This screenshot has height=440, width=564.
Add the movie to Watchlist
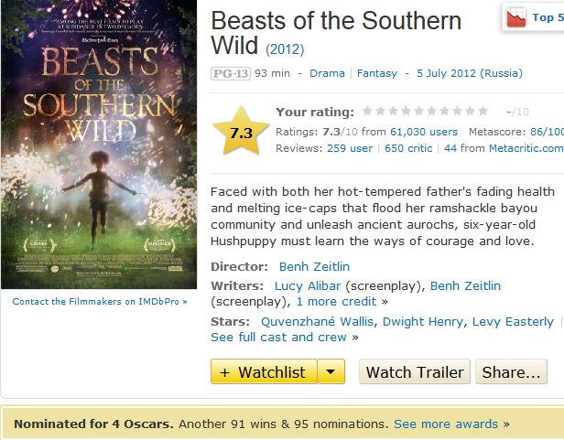[x=264, y=372]
